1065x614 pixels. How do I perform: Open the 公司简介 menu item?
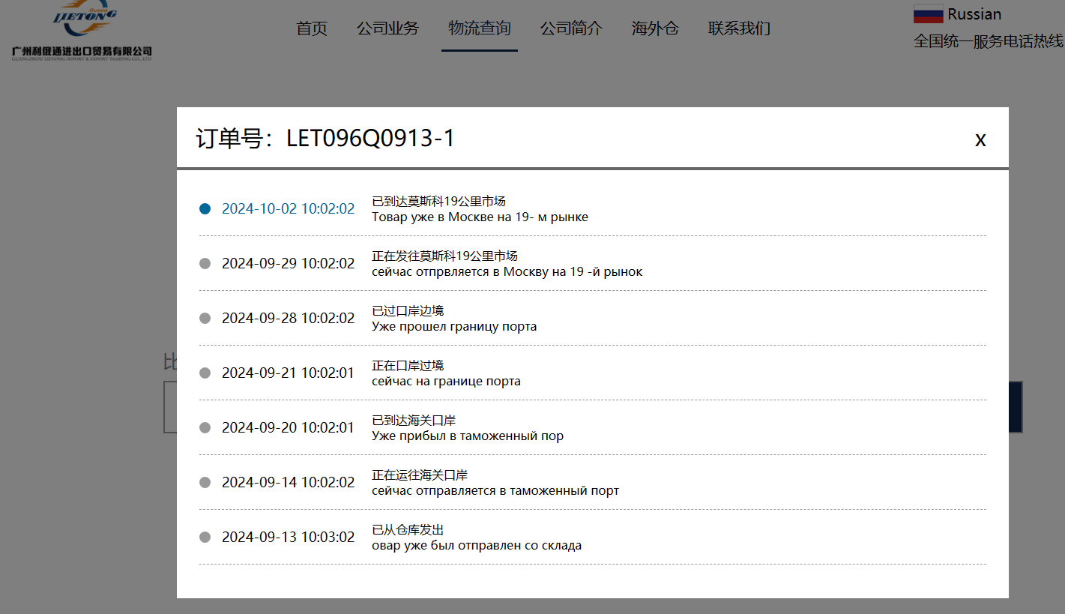(x=571, y=28)
